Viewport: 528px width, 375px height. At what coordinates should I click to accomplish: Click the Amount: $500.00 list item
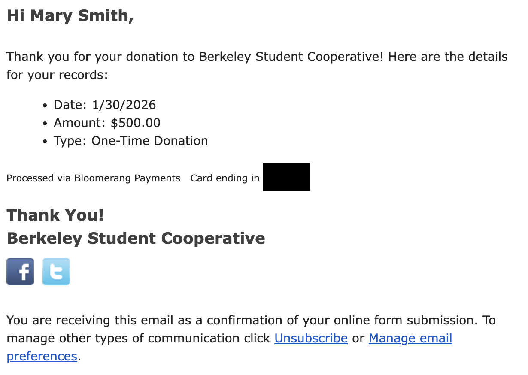tap(107, 123)
